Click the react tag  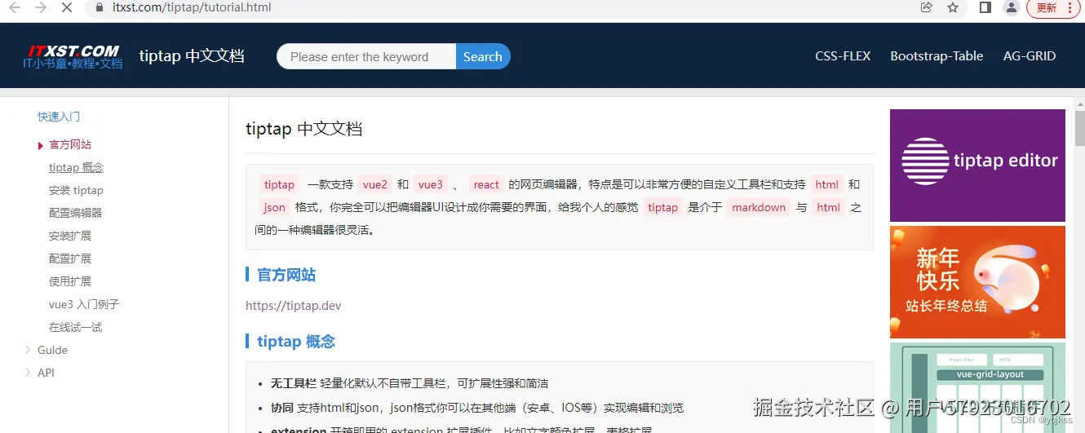[486, 184]
